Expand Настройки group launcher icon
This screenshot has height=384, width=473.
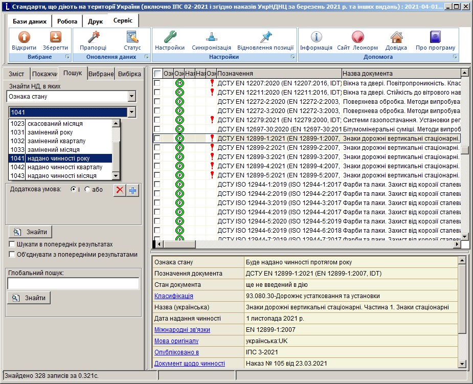coord(292,57)
